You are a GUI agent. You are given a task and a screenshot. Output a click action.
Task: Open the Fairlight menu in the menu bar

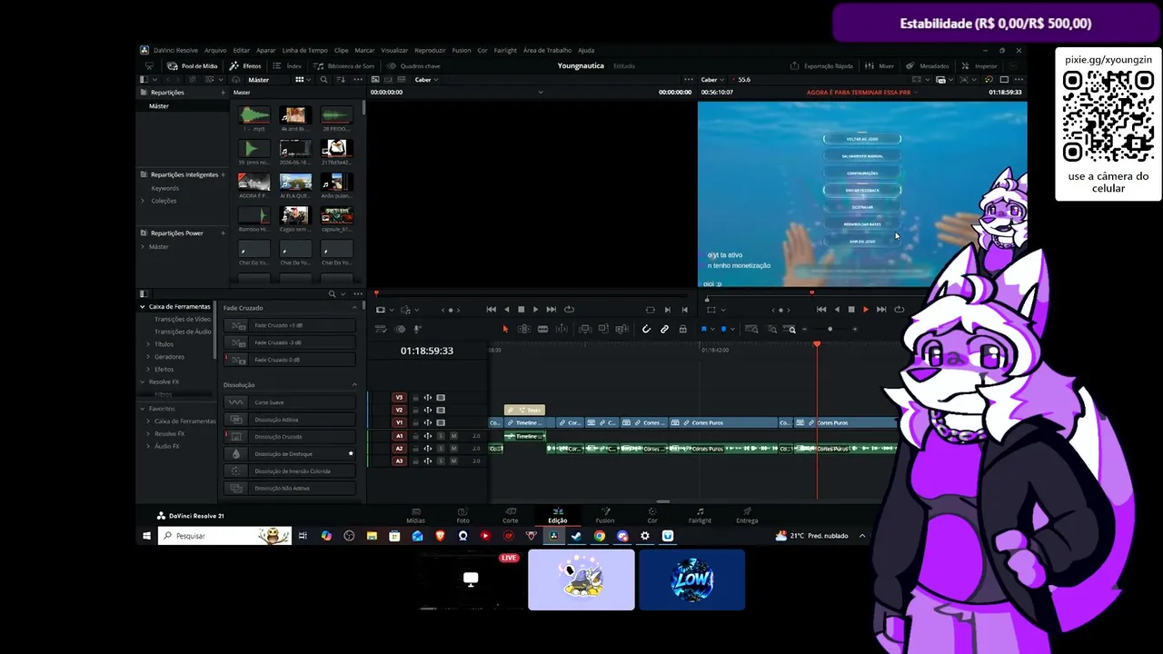coord(505,50)
